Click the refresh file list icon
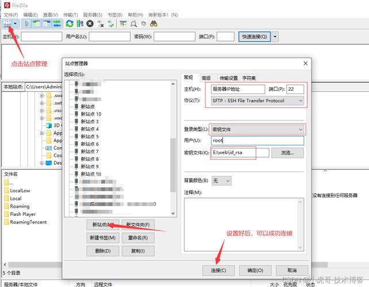 (x=70, y=24)
